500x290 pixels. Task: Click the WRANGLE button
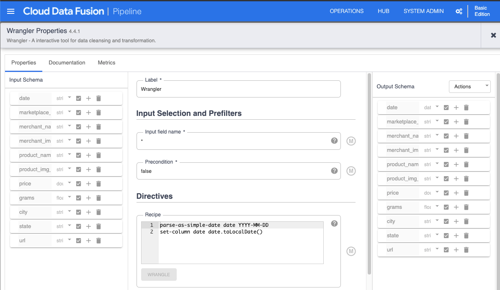click(159, 275)
